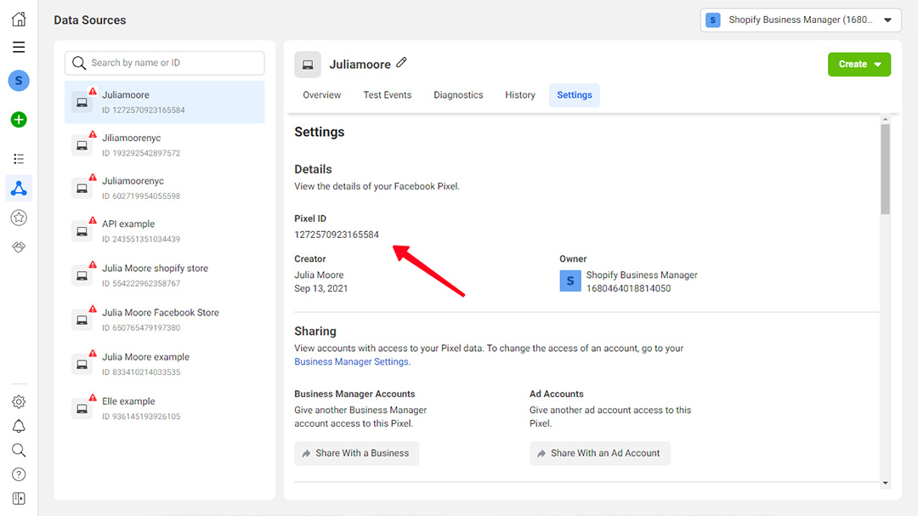Click Share With a Business button
This screenshot has width=918, height=516.
356,453
